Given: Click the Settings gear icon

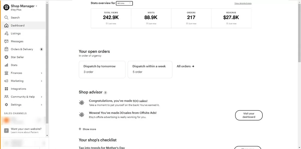Looking at the screenshot, I should tap(7, 105).
